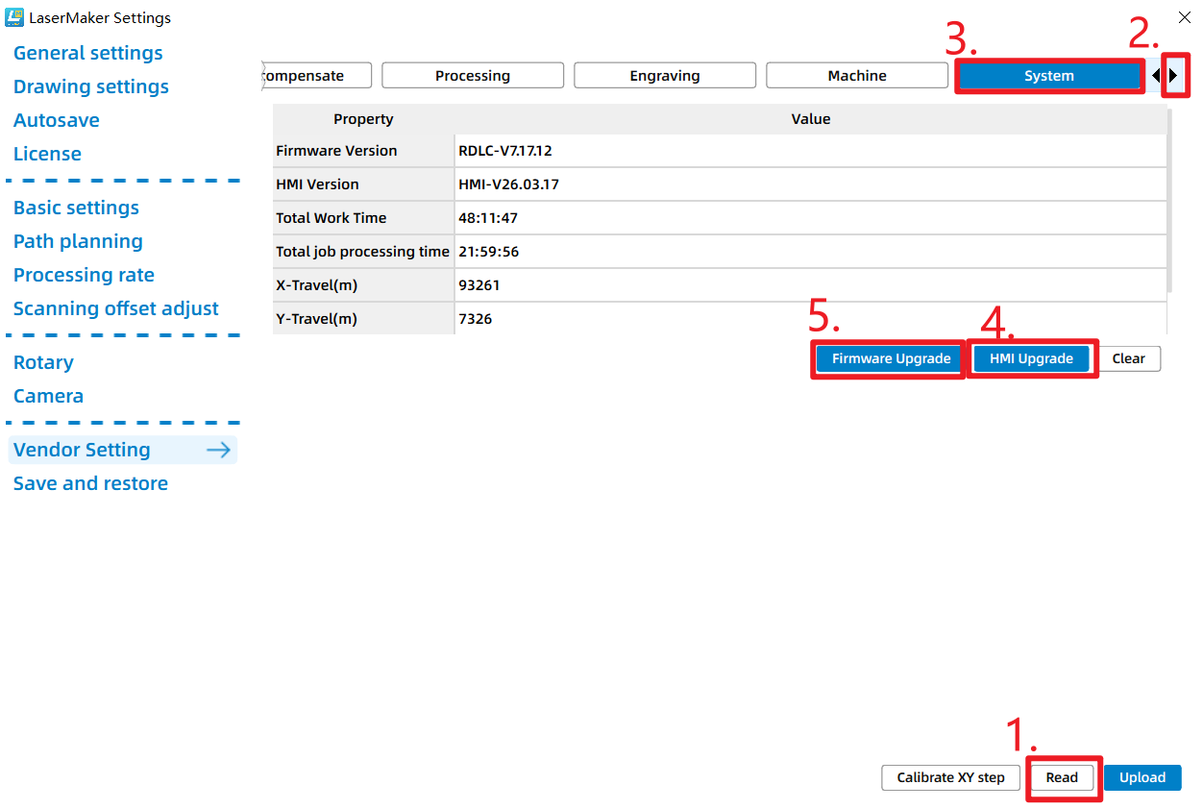Switch to the System tab

1048,75
